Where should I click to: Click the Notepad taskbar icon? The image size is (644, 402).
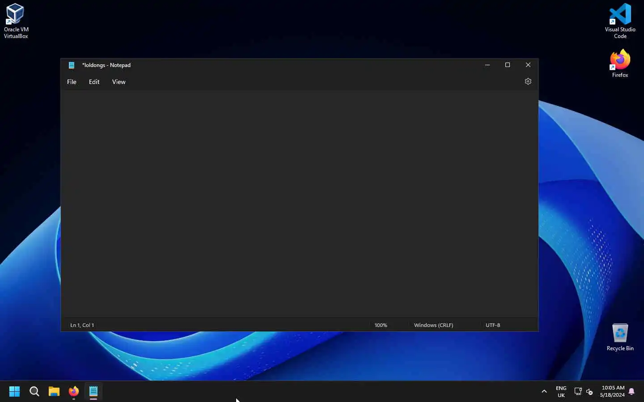[93, 392]
